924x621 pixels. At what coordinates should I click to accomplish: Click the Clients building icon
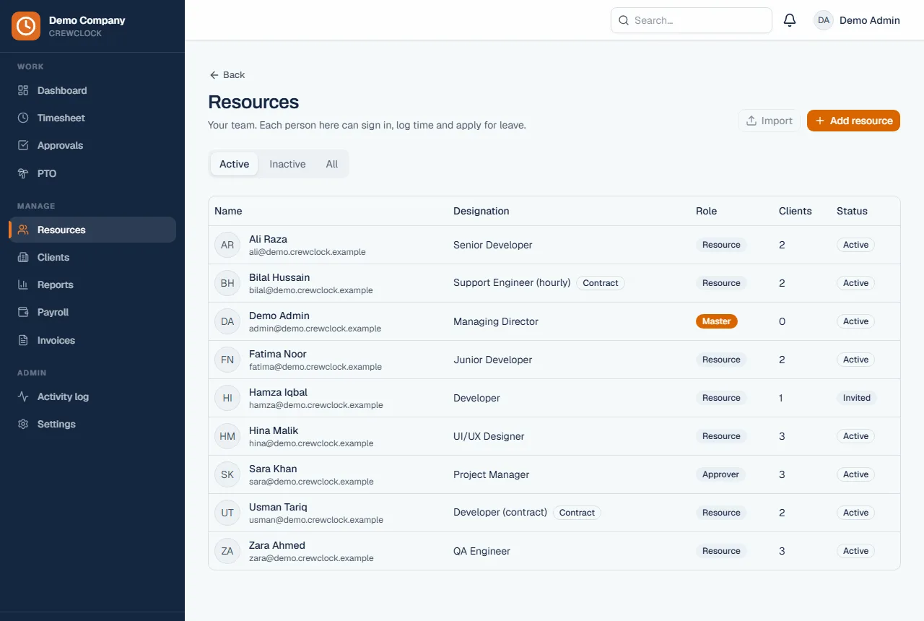point(23,257)
